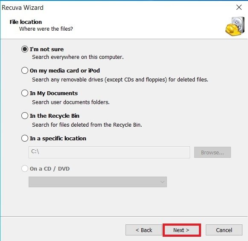Click "Search user documents folders." description

pos(71,102)
